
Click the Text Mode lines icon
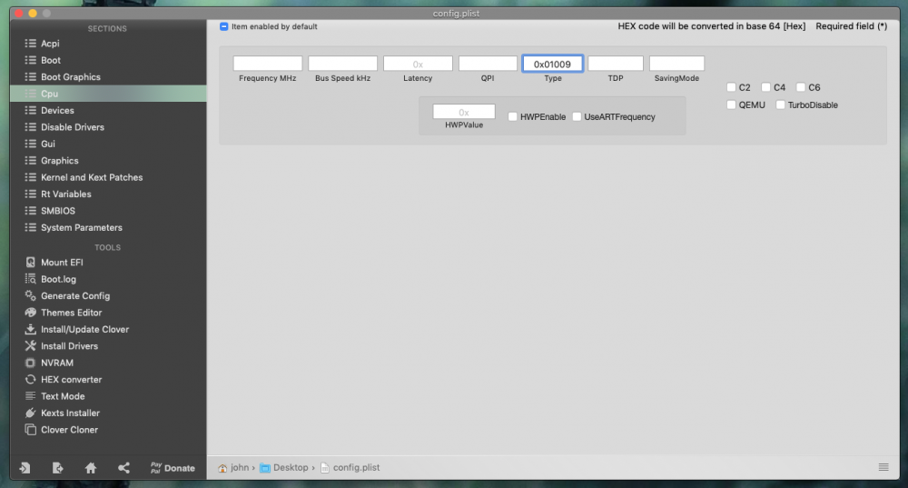coord(30,396)
